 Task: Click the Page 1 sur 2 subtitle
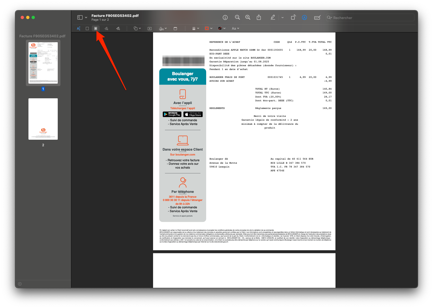[x=100, y=20]
